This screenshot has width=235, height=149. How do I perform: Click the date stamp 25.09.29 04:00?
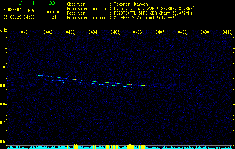click(x=19, y=17)
